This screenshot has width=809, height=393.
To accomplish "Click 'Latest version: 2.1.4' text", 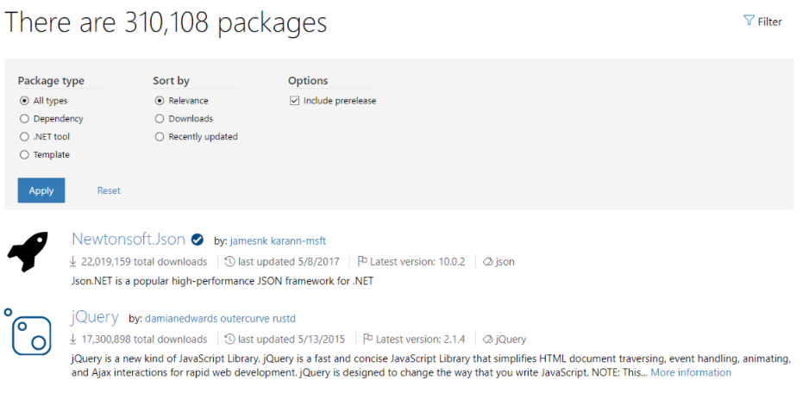I will [421, 340].
